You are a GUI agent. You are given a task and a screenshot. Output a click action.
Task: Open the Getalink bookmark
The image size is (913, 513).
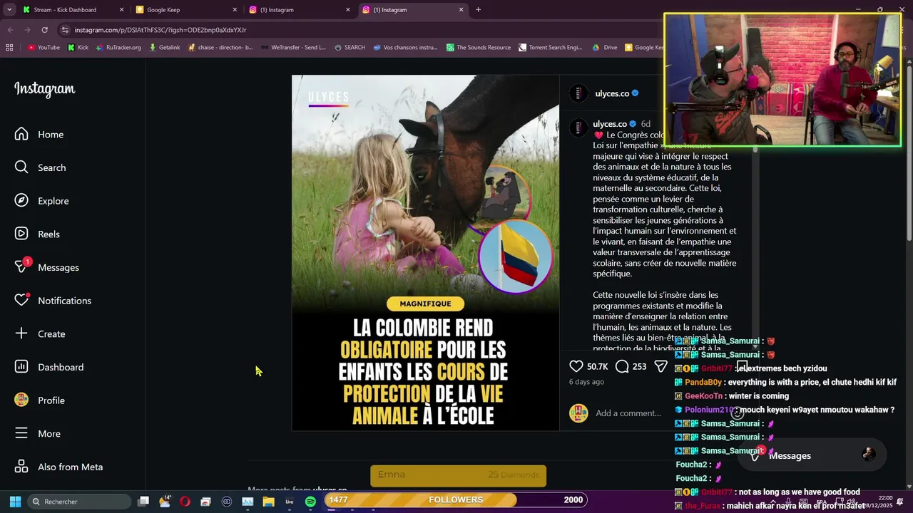point(164,48)
